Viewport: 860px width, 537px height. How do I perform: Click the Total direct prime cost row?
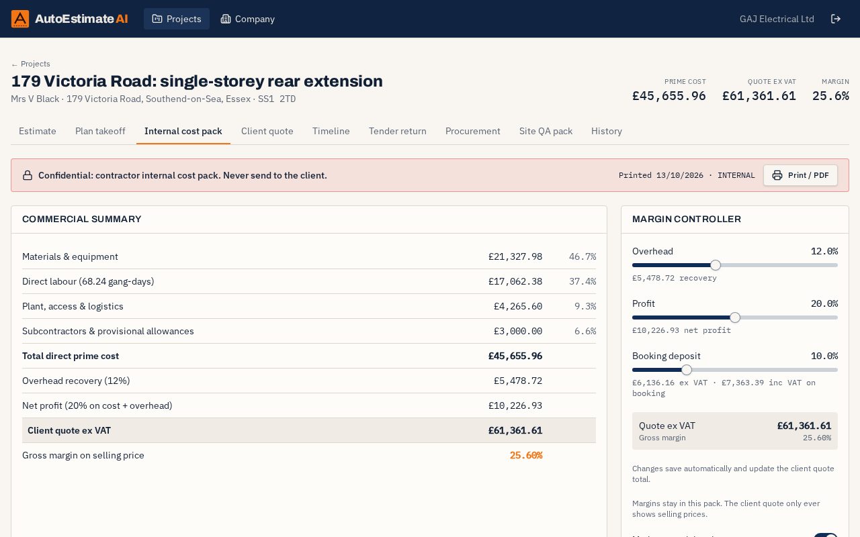coord(309,356)
